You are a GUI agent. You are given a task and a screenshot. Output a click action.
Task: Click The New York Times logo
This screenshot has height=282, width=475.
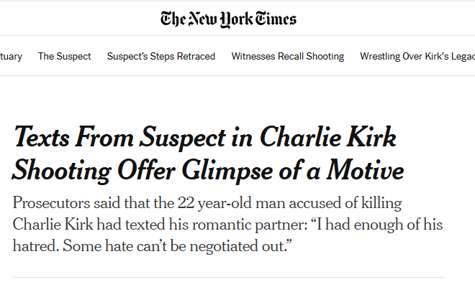point(228,19)
